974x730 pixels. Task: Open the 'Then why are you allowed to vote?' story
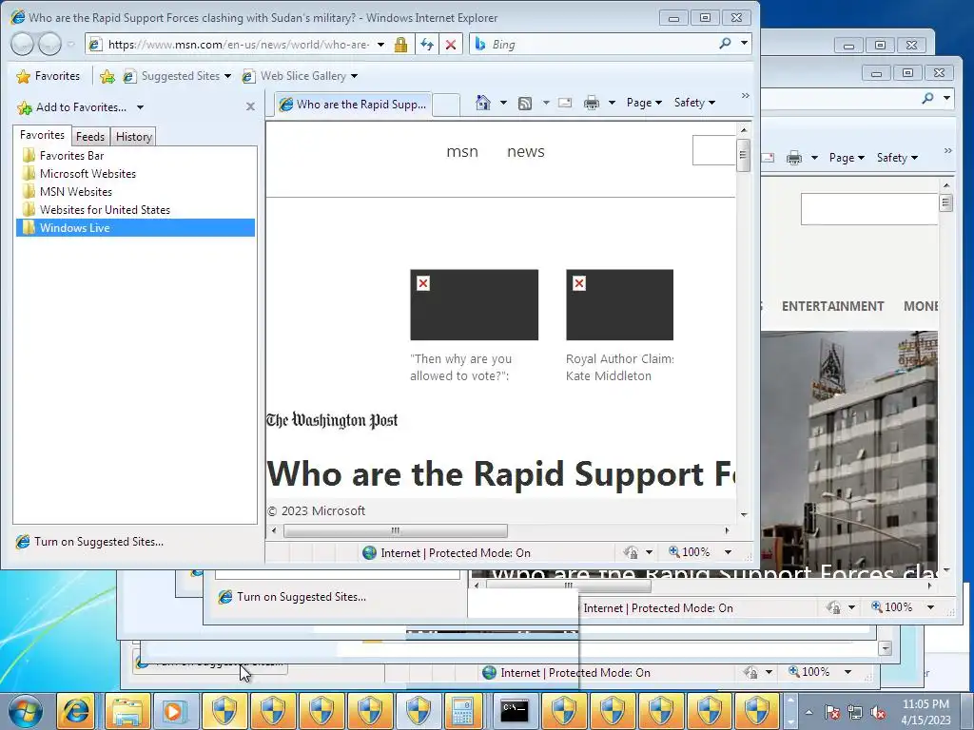point(461,368)
